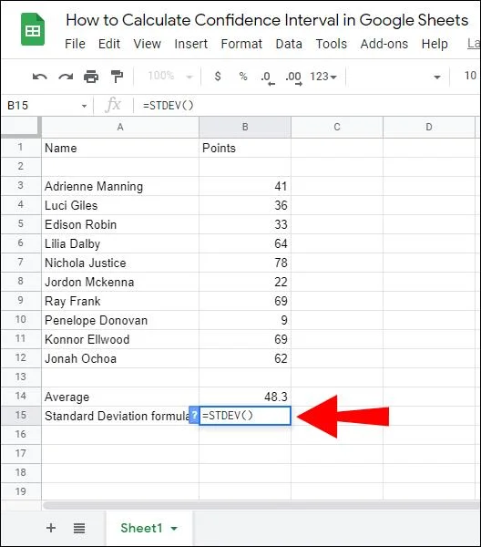
Task: Open the Add-ons menu
Action: click(x=384, y=44)
